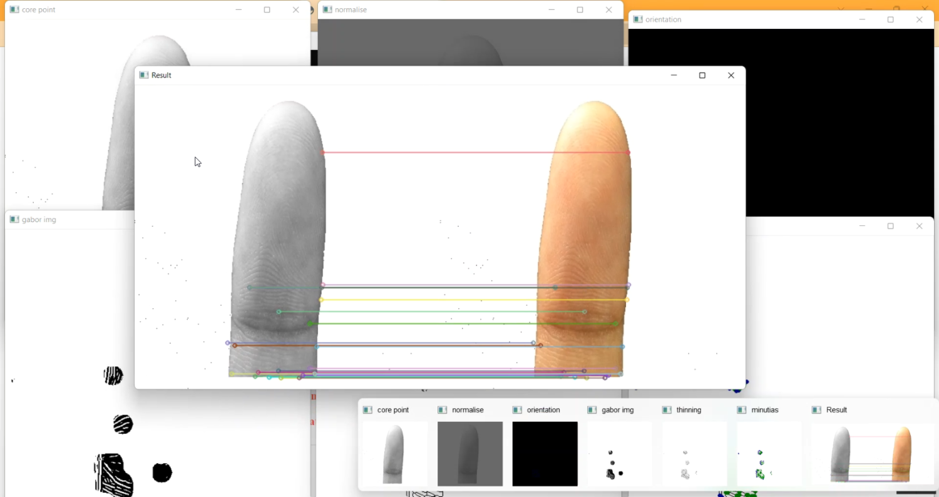The height and width of the screenshot is (497, 939).
Task: Click the OpenCV icon on the normalise window
Action: click(327, 9)
